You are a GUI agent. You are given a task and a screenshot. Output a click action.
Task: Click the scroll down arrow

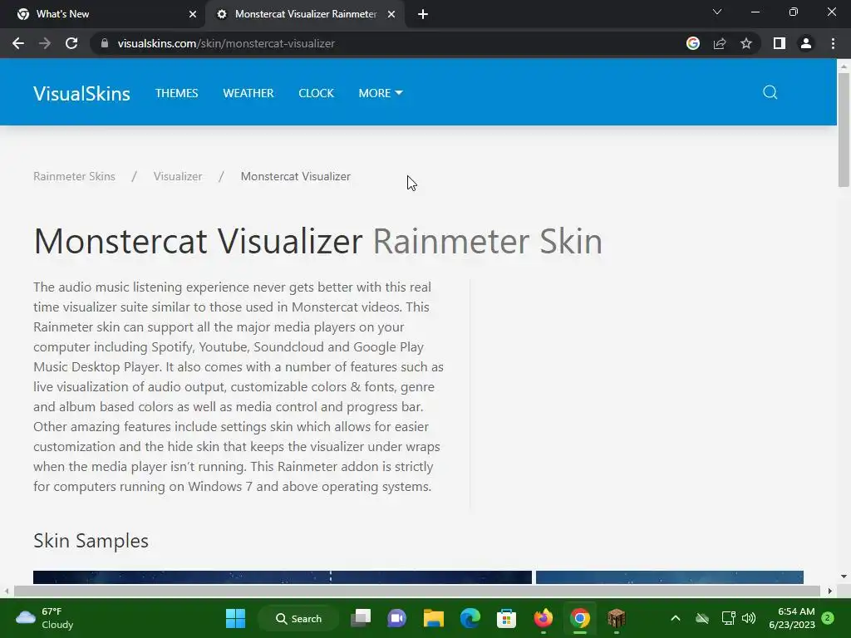844,577
